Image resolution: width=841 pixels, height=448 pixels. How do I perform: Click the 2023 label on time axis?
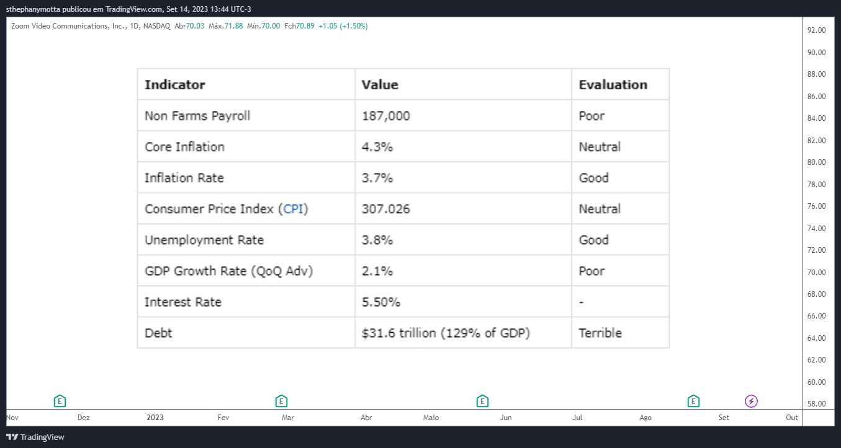tap(155, 418)
